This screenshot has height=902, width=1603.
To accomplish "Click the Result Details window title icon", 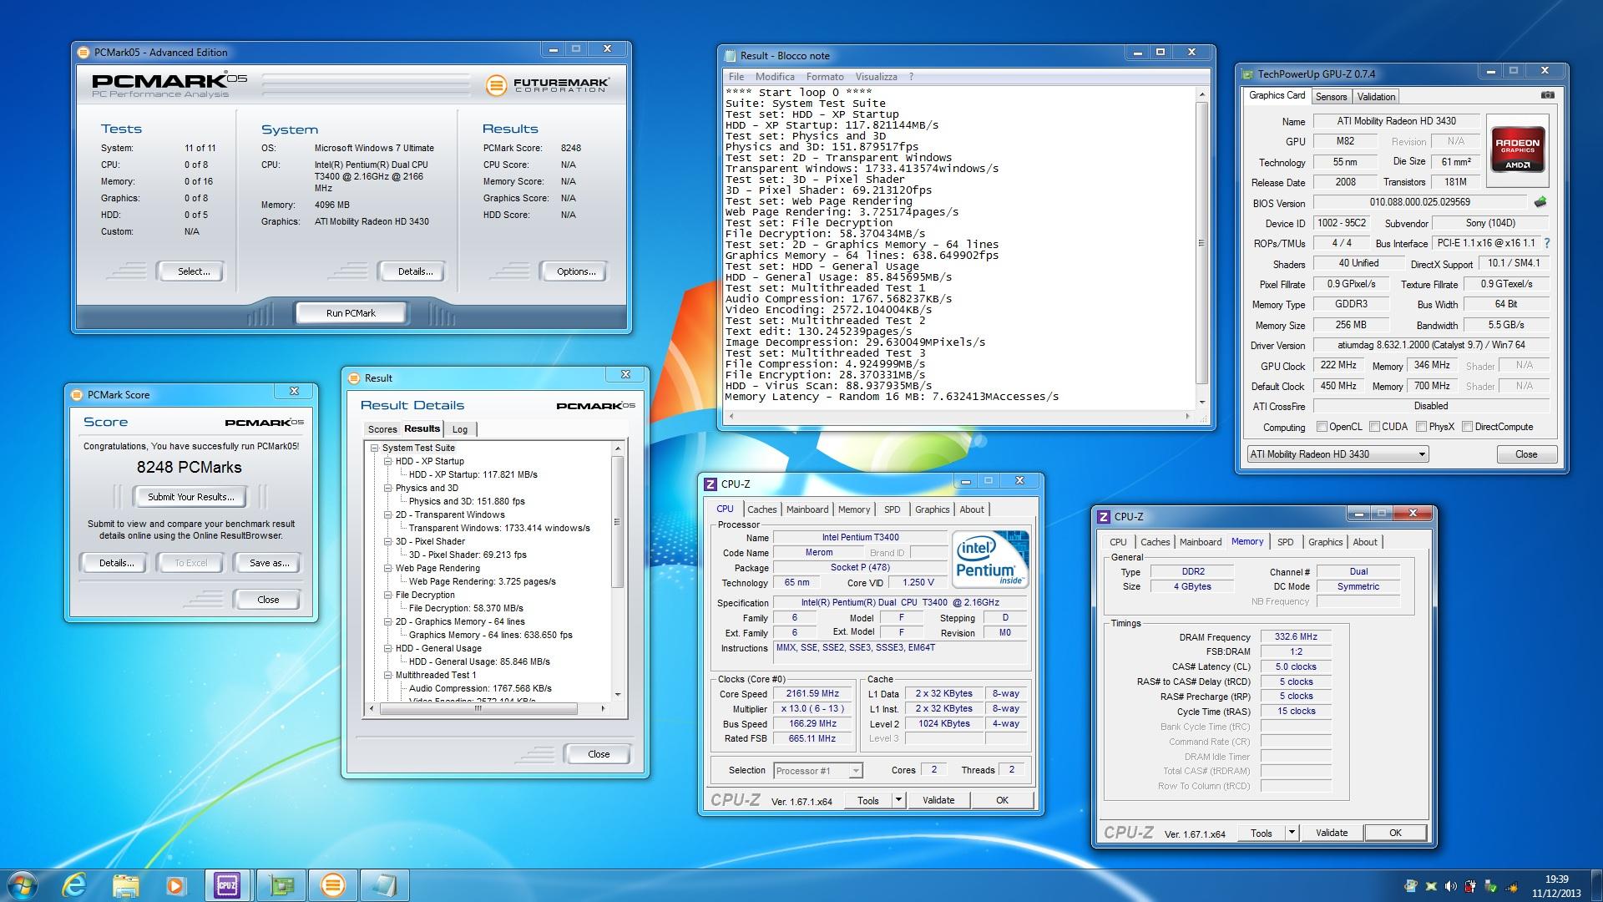I will point(354,378).
